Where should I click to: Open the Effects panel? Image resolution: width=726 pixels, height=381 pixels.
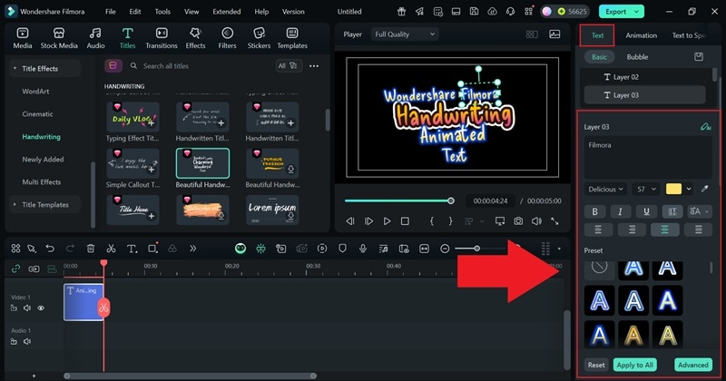pos(195,38)
